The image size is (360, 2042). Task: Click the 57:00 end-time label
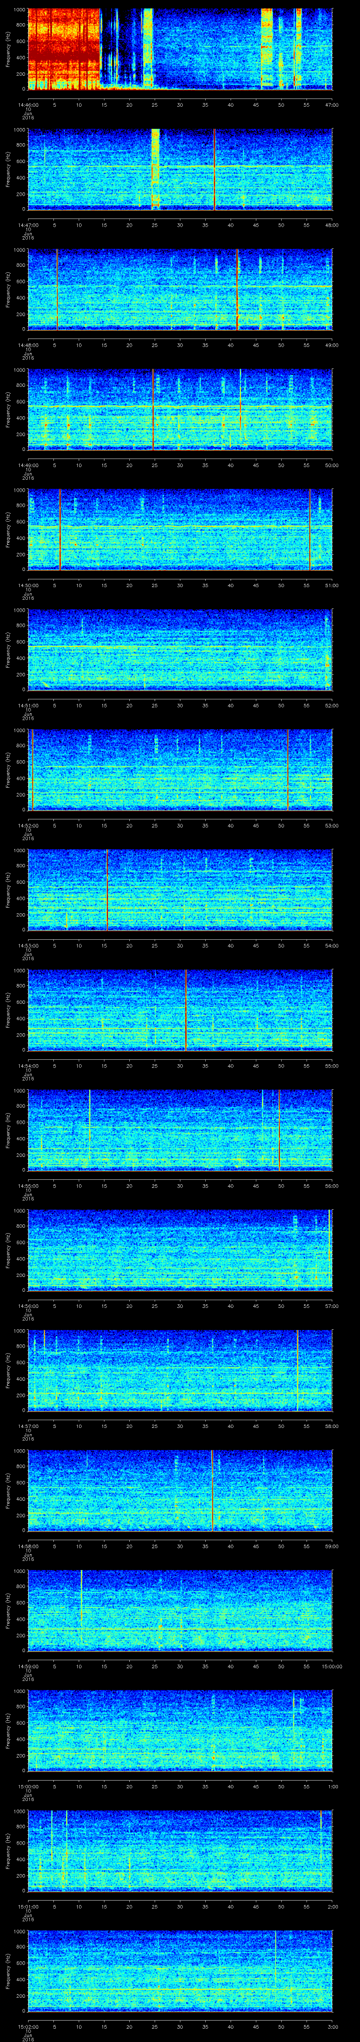point(332,1306)
